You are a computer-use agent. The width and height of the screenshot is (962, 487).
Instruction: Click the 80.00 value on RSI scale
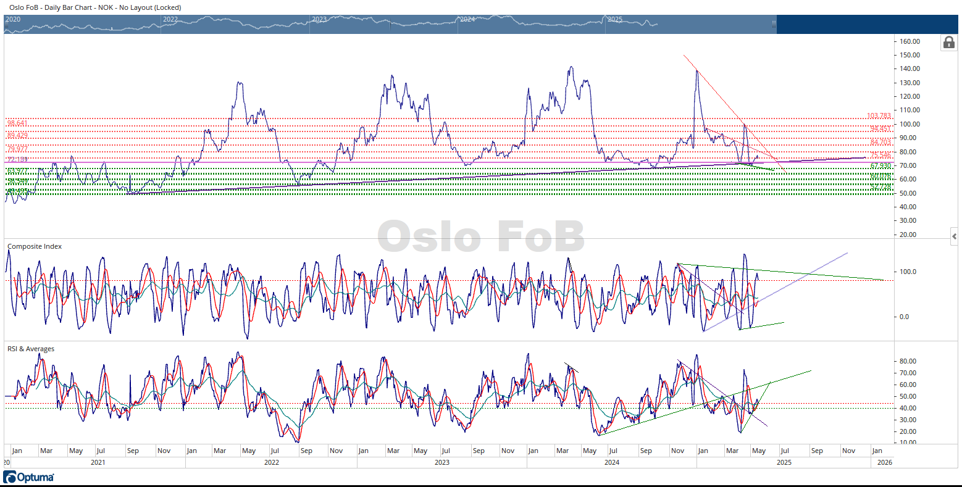tap(907, 361)
